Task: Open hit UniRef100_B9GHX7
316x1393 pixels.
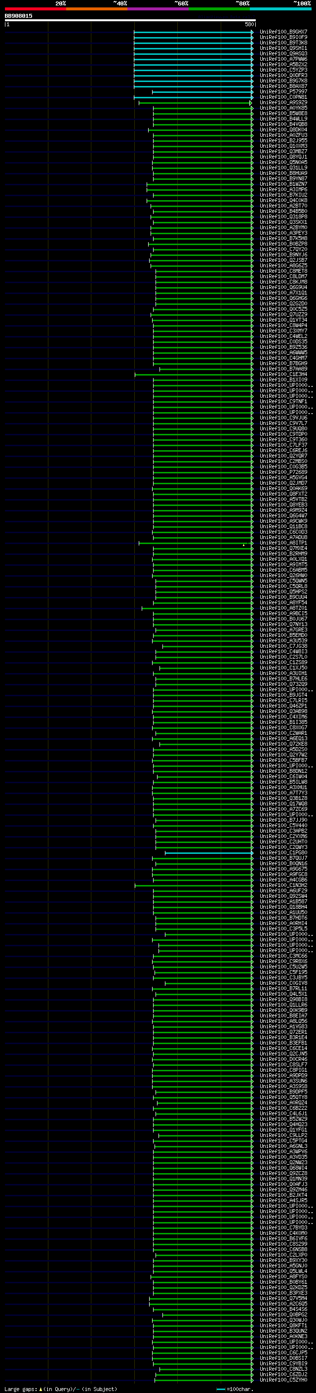Action: click(x=283, y=32)
